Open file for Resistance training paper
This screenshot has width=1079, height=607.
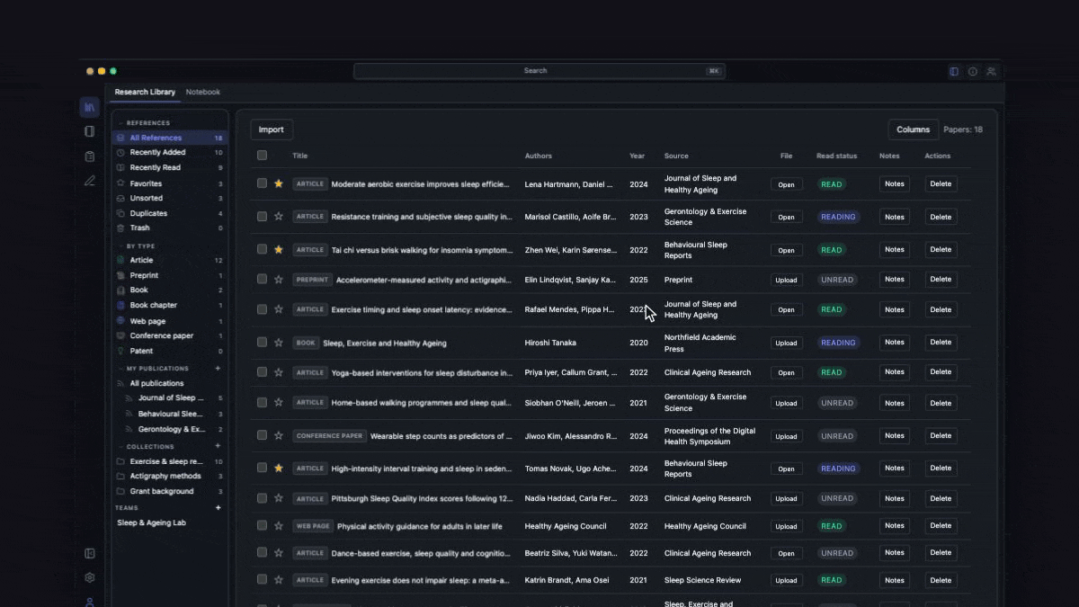(787, 217)
